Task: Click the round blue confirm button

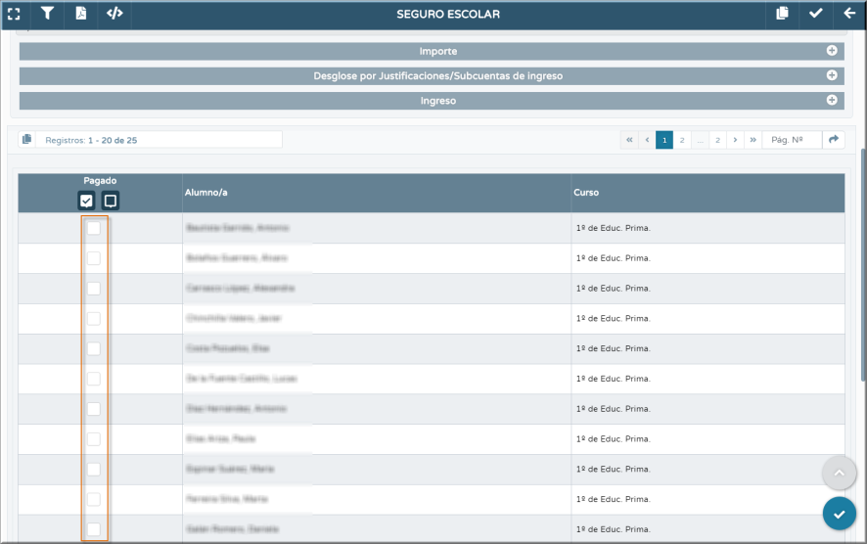Action: click(840, 514)
